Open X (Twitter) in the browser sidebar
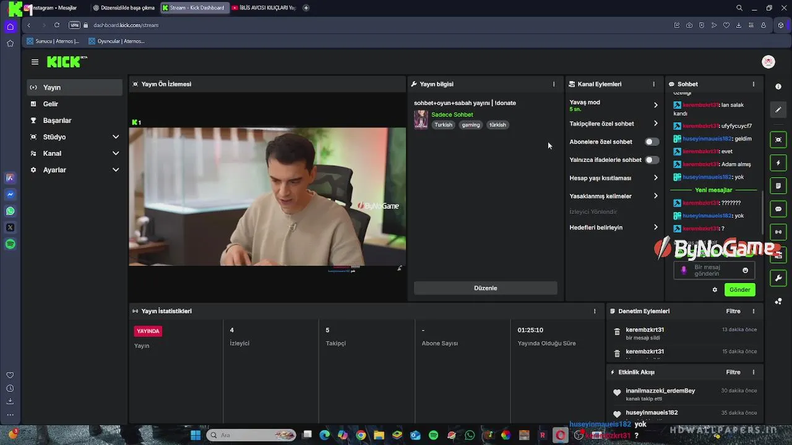 point(10,227)
